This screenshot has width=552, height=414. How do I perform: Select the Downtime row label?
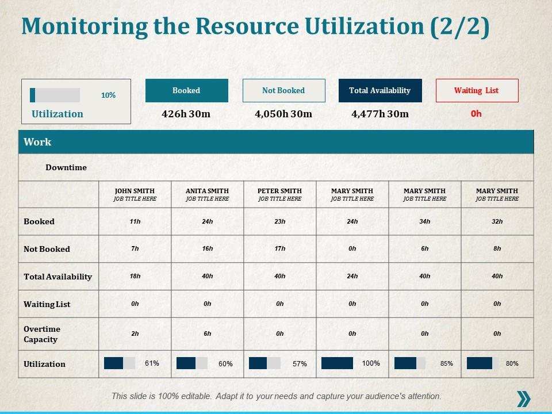(x=66, y=167)
